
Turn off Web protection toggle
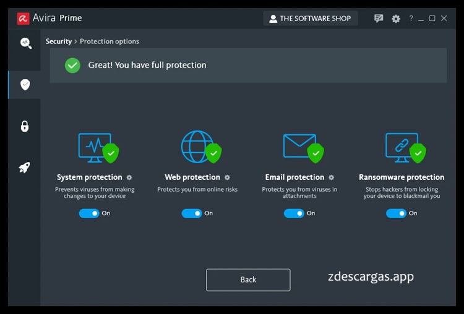point(192,213)
